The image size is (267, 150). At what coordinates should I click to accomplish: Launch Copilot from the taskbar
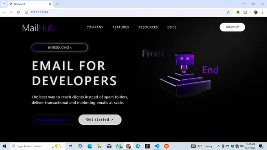click(80, 146)
